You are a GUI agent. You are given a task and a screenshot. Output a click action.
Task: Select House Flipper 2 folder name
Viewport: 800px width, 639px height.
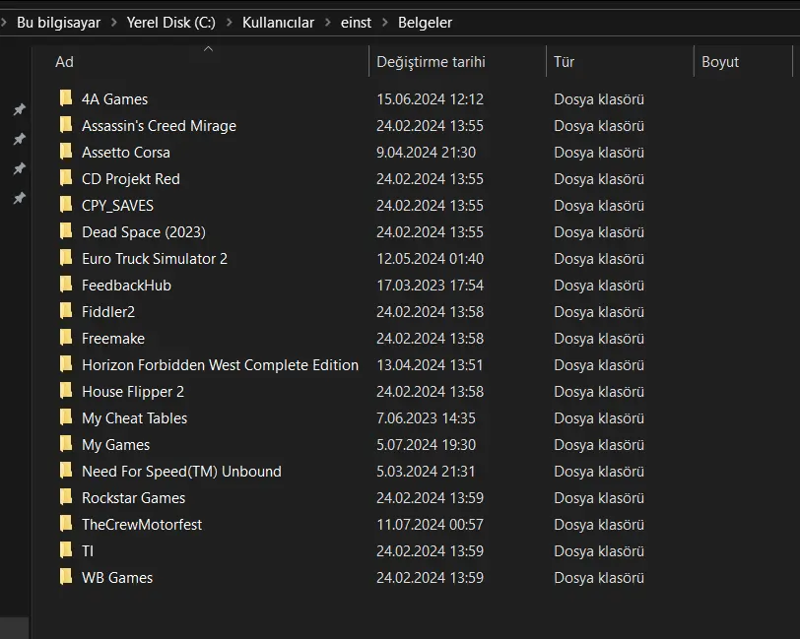coord(133,392)
